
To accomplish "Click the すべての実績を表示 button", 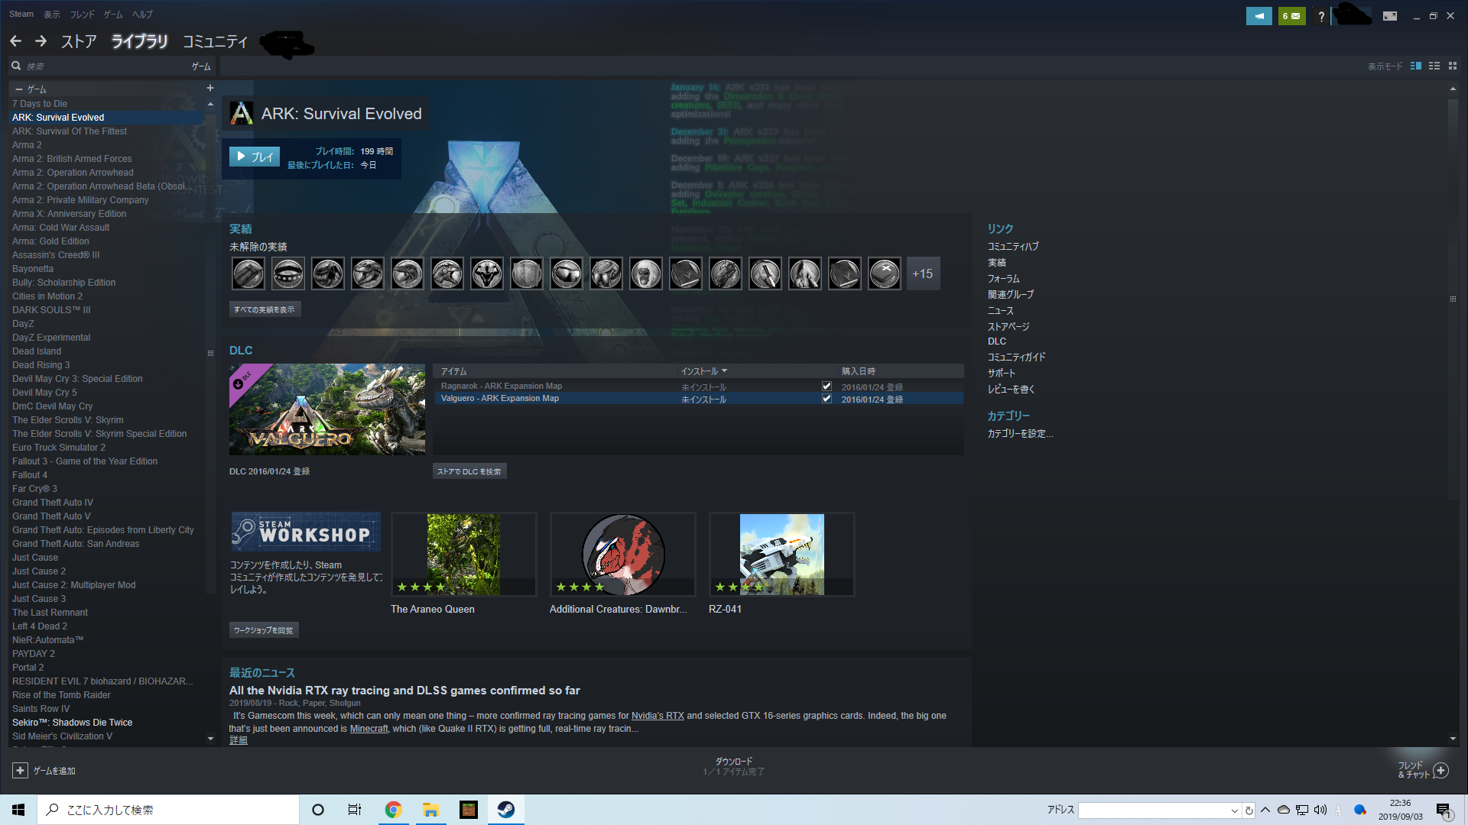I will coord(265,309).
